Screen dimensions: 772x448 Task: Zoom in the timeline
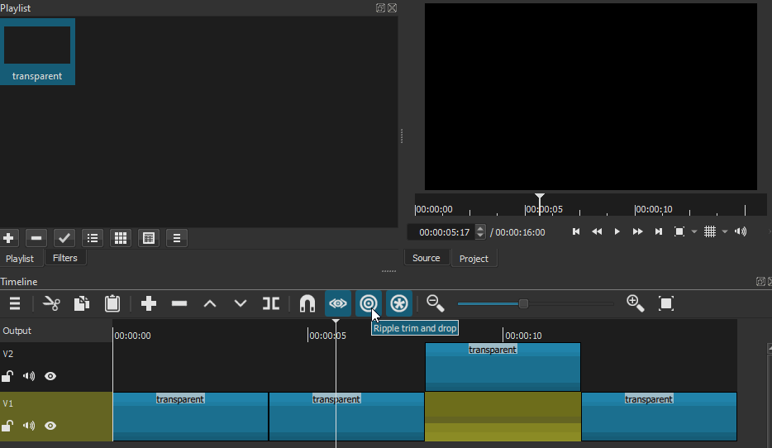(635, 303)
